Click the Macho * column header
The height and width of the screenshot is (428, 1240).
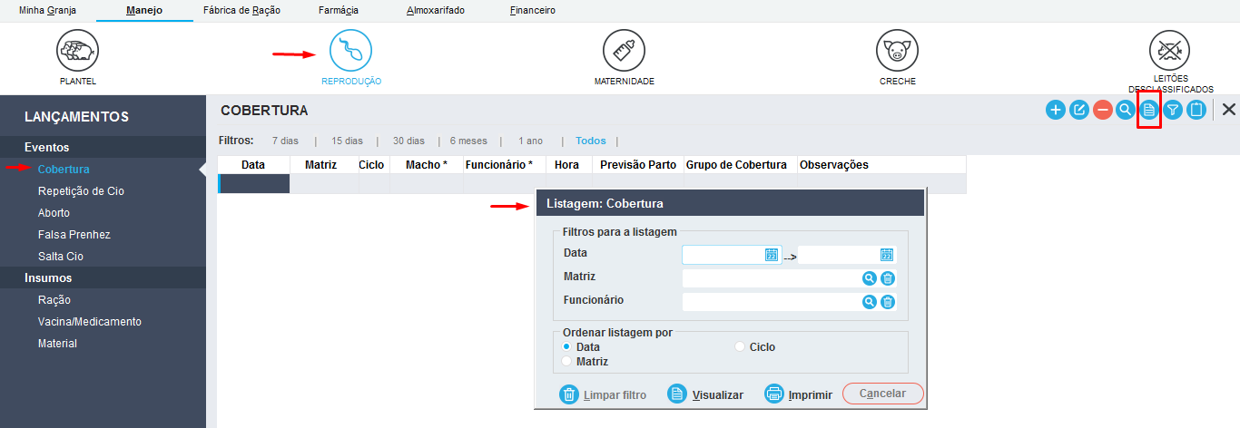(x=427, y=165)
